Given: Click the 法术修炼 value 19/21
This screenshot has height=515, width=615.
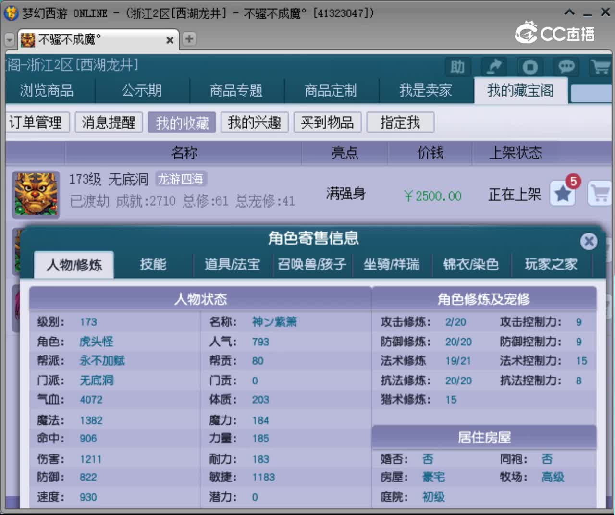Looking at the screenshot, I should pyautogui.click(x=458, y=361).
